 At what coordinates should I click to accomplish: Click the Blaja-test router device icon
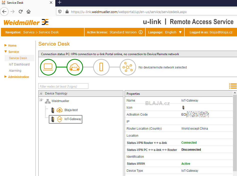tap(53, 110)
